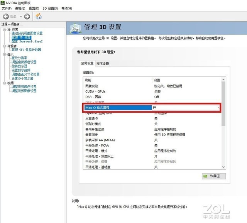Screen dimensions: 247x223
Task: Select 配置 Surround、PhysX in the tree
Action: (x=27, y=41)
